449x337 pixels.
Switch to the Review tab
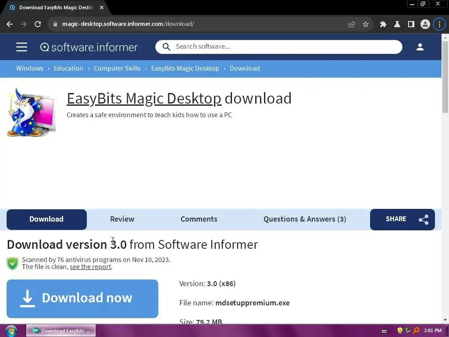click(122, 219)
